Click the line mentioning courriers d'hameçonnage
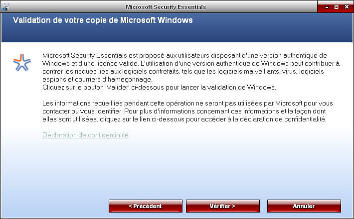 (97, 79)
